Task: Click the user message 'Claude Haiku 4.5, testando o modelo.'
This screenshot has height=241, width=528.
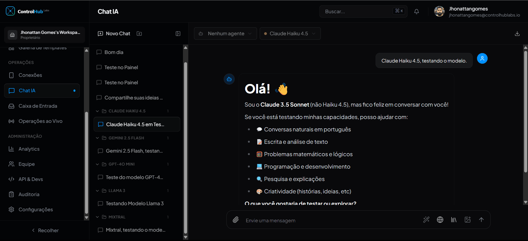Action: tap(424, 61)
